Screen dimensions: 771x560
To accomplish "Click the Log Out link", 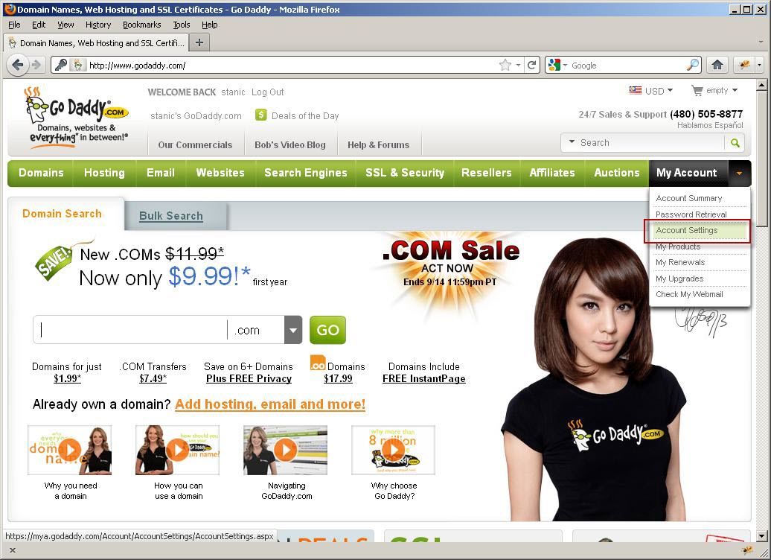I will [267, 92].
